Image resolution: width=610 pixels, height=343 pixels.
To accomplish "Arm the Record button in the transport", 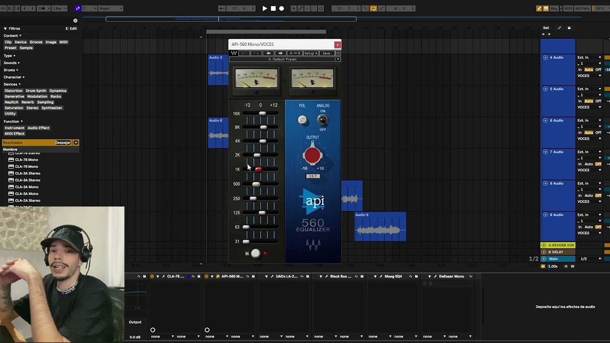I will click(x=282, y=8).
